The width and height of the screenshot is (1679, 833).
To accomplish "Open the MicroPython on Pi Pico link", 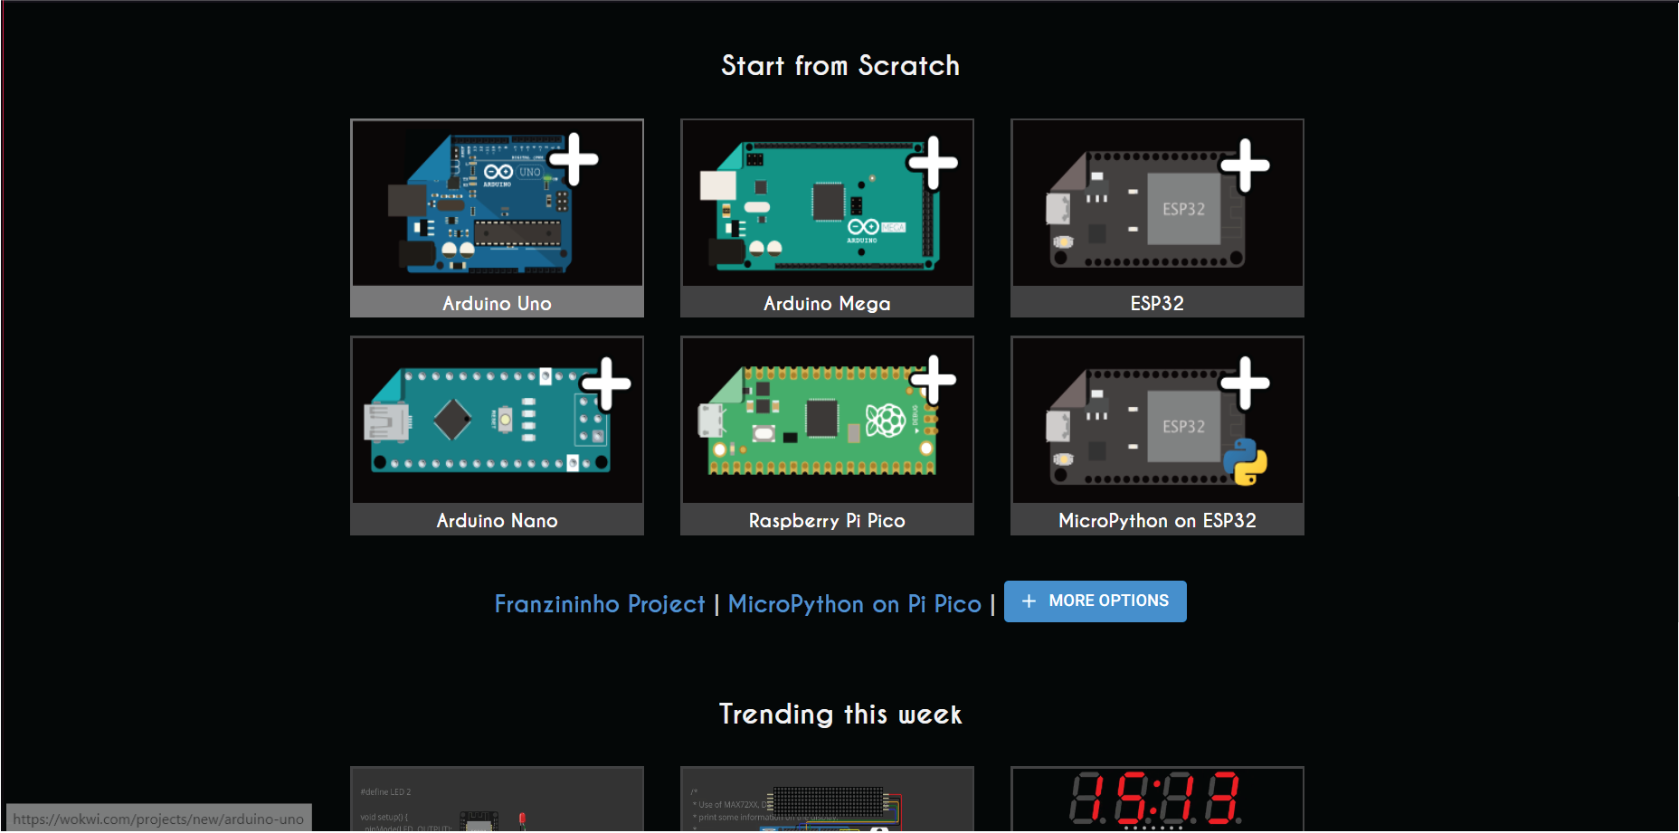I will coord(854,604).
